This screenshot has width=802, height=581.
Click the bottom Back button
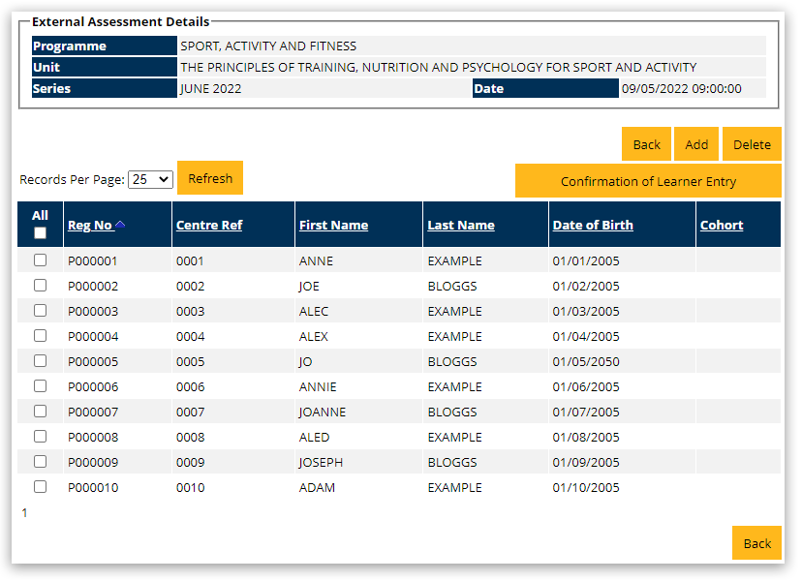pos(756,543)
